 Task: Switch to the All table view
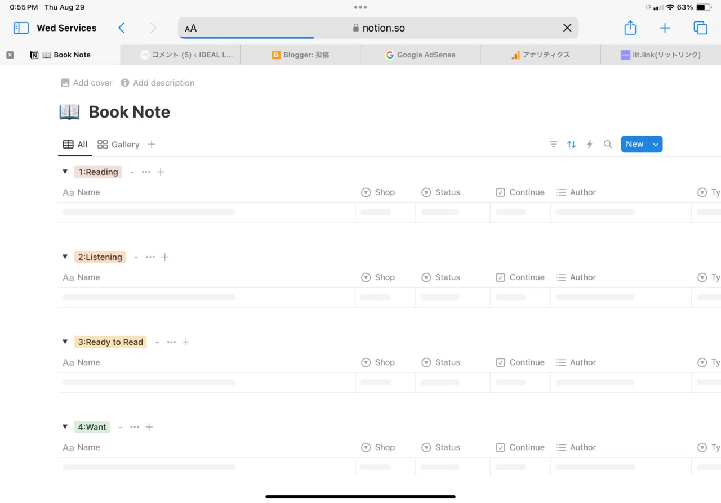[x=75, y=145]
